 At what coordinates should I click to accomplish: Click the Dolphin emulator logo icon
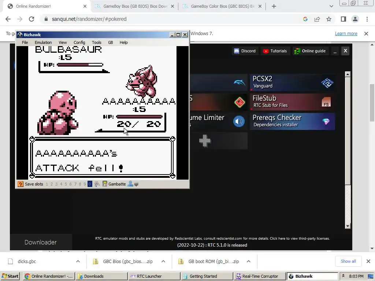point(239,83)
